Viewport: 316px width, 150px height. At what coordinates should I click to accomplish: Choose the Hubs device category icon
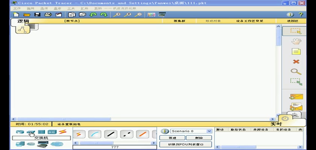41,132
